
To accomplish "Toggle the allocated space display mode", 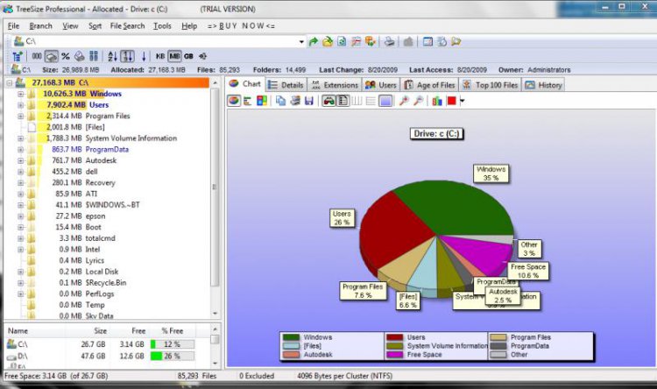I will click(x=51, y=56).
